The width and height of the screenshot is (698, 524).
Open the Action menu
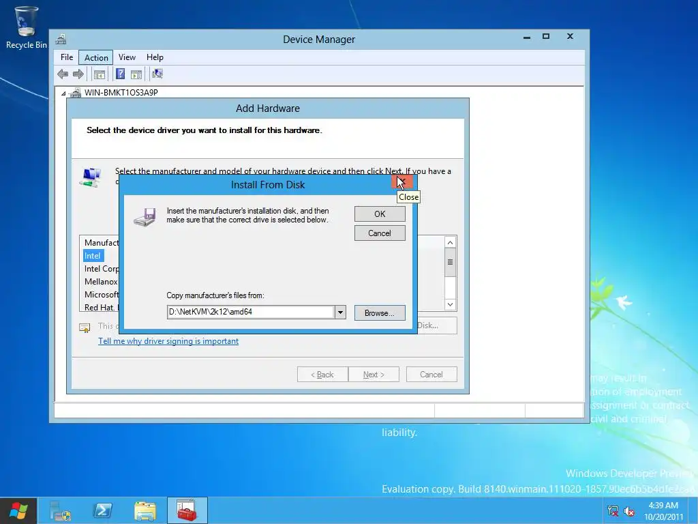coord(96,57)
